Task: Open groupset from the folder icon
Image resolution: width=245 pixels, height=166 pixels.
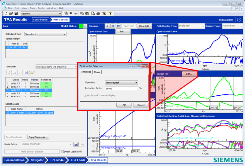Action: [32, 72]
